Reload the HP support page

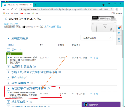12,9
